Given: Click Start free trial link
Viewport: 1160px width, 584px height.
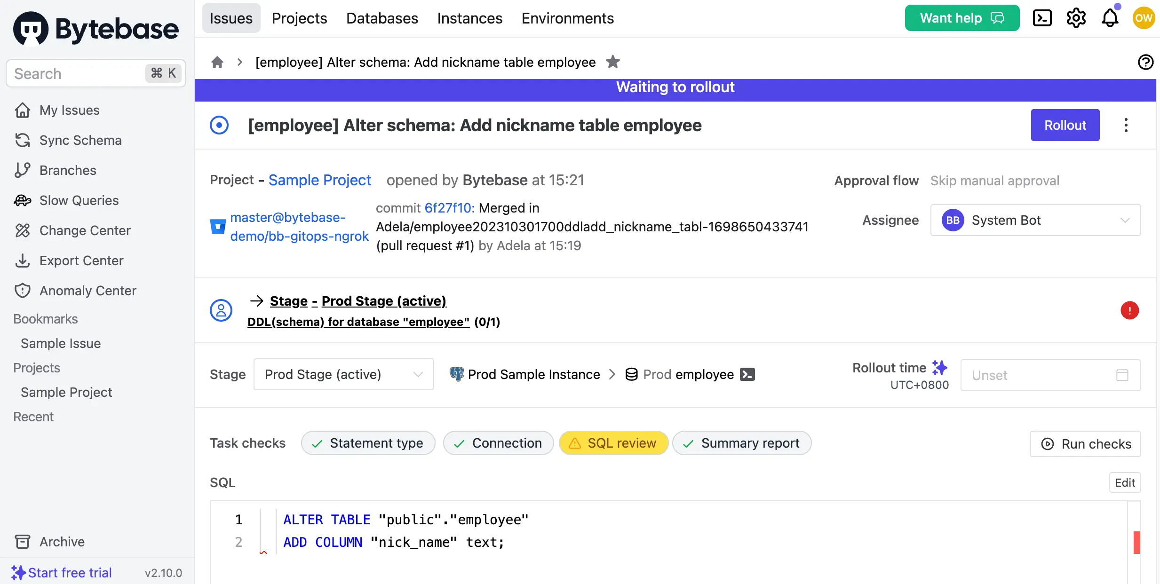Looking at the screenshot, I should tap(62, 572).
